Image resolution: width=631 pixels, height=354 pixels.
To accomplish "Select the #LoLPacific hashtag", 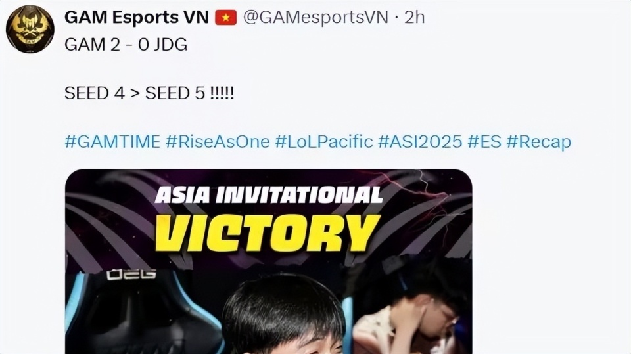I will pyautogui.click(x=324, y=142).
